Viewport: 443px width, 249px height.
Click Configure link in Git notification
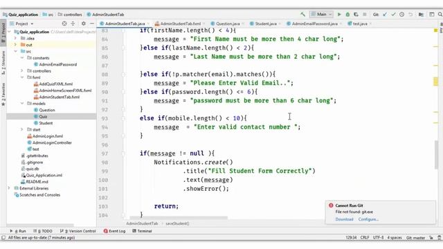pos(368,219)
